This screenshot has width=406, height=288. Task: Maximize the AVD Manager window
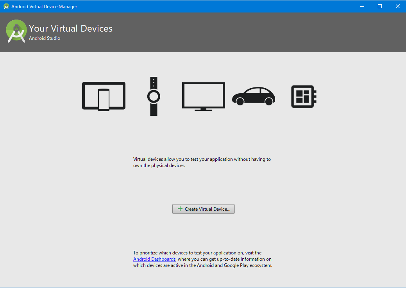click(380, 7)
